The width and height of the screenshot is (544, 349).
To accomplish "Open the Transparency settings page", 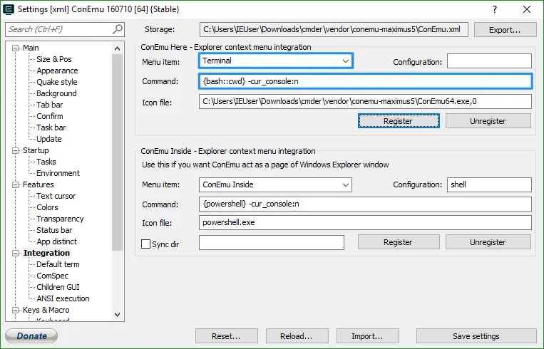I will pyautogui.click(x=60, y=219).
